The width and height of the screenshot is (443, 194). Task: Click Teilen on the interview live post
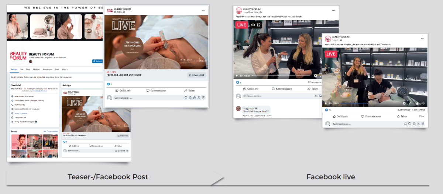point(313,89)
